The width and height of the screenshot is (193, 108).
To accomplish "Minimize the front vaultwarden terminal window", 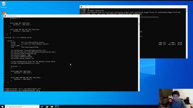I will coord(128,16).
